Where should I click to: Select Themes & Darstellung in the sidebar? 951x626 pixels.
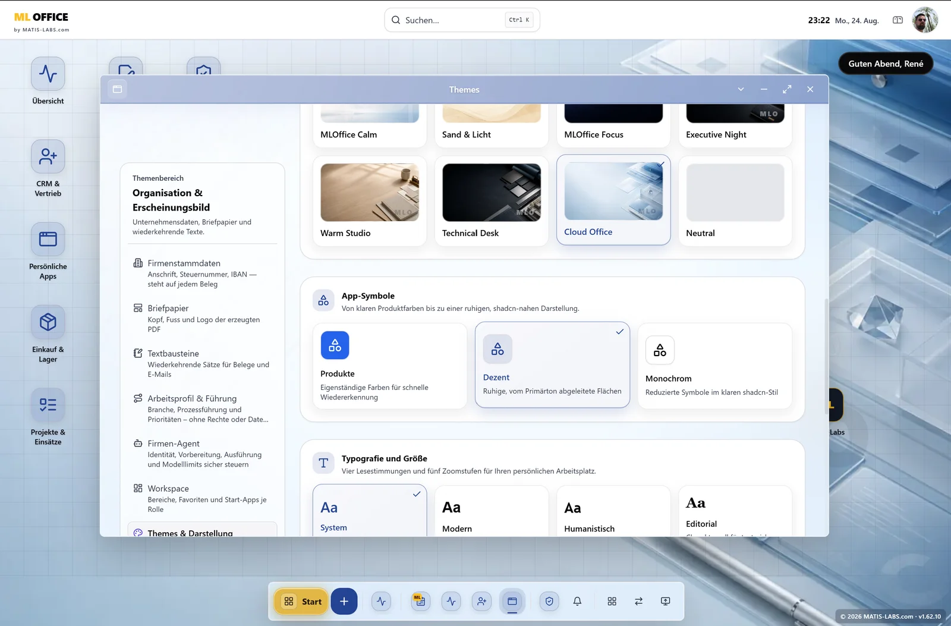202,530
